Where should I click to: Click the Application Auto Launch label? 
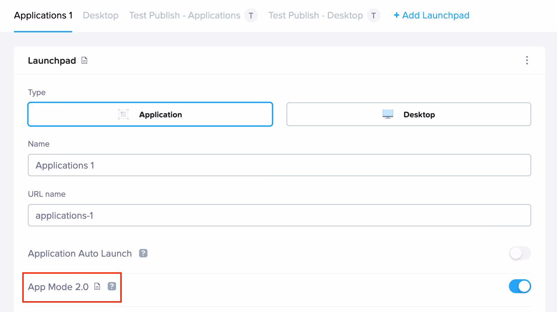pyautogui.click(x=80, y=253)
